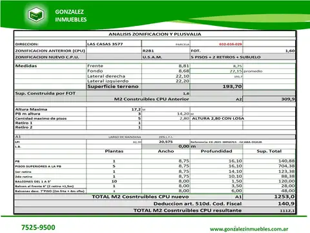
Task: Click Balcones desc. 7°PISO row label
Action: pos(50,191)
